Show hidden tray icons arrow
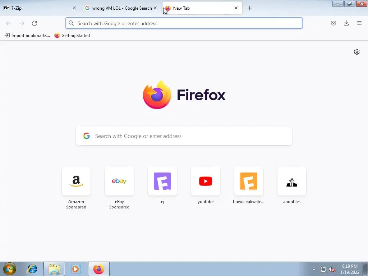368x276 pixels. (314, 269)
